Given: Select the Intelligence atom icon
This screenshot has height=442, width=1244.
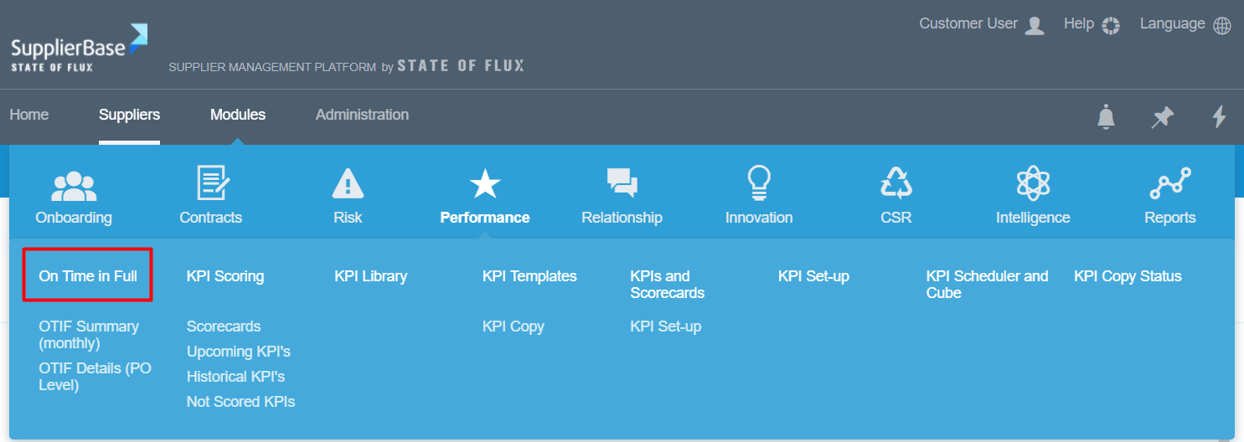Looking at the screenshot, I should (1032, 183).
